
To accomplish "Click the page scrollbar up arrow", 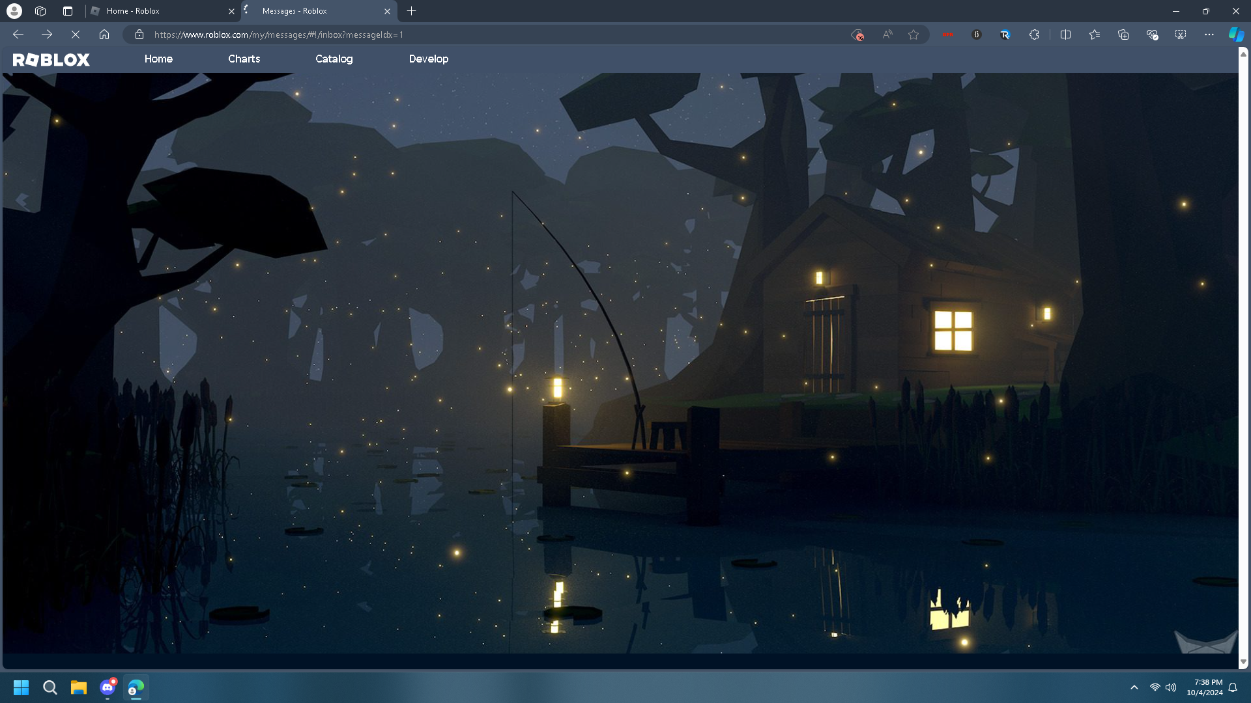I will pyautogui.click(x=1244, y=54).
